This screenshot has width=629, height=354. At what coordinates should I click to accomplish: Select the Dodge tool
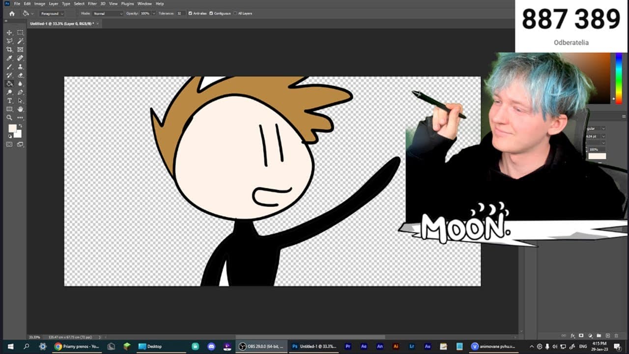[9, 92]
